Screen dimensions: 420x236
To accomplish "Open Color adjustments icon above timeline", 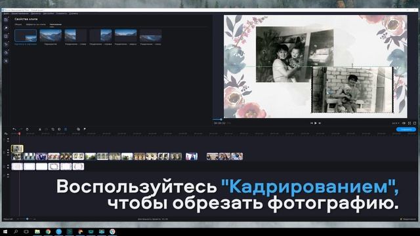I will click(x=59, y=129).
